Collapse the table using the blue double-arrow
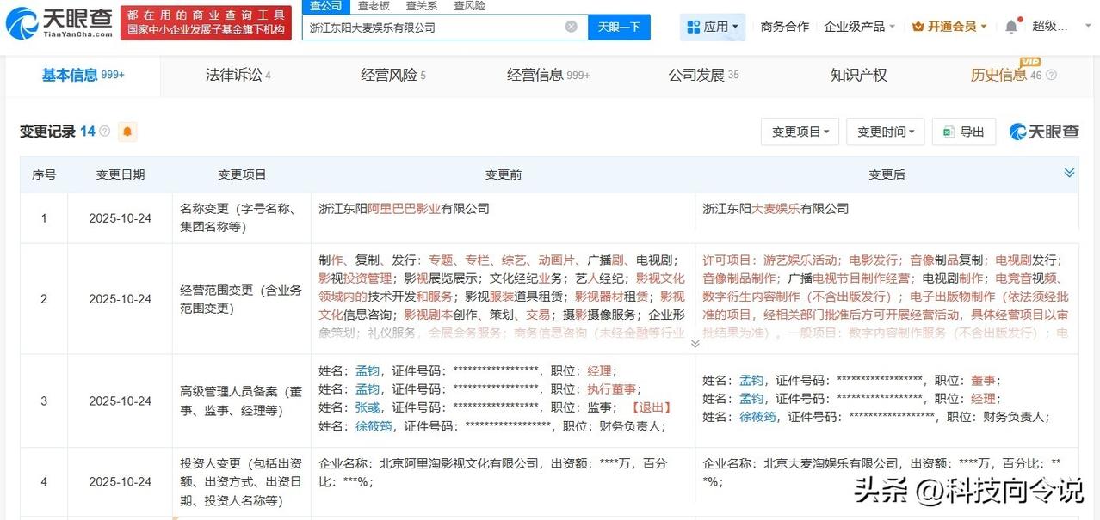This screenshot has width=1100, height=520. coord(1069,172)
